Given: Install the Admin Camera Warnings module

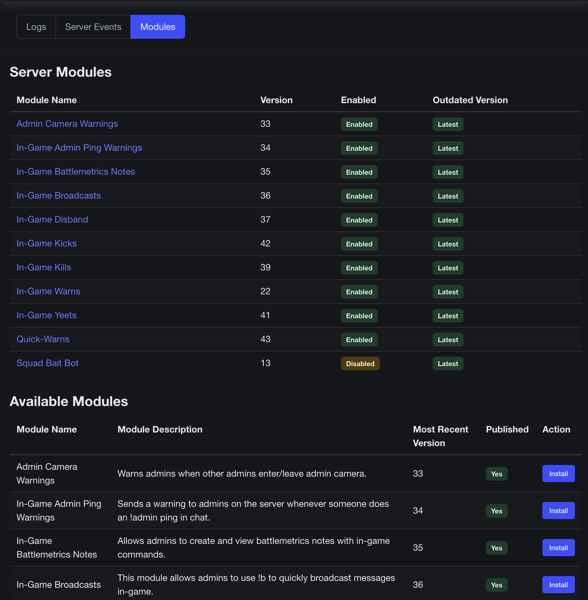Looking at the screenshot, I should click(558, 474).
